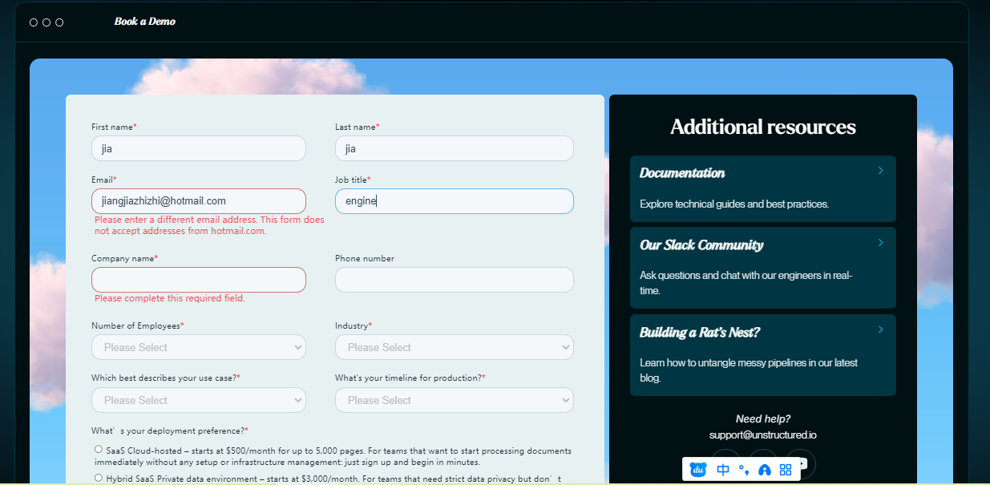Screen dimensions: 990x485
Task: Open the IME skin icon
Action: pyautogui.click(x=765, y=470)
